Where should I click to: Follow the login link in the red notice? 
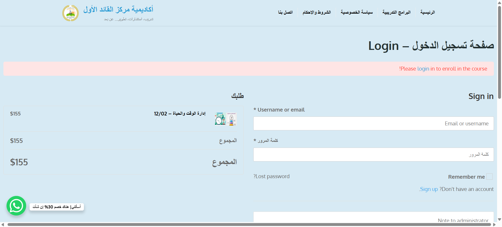tap(423, 69)
